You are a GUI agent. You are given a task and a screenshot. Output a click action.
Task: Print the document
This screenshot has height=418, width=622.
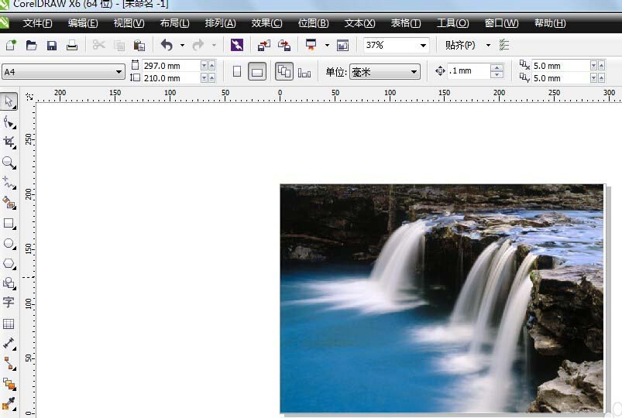click(x=72, y=45)
